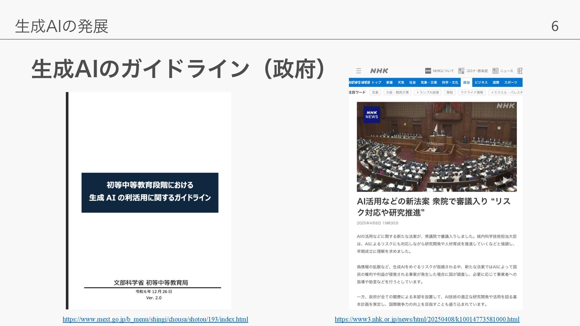Play the NHK parliament news video

coord(506,180)
